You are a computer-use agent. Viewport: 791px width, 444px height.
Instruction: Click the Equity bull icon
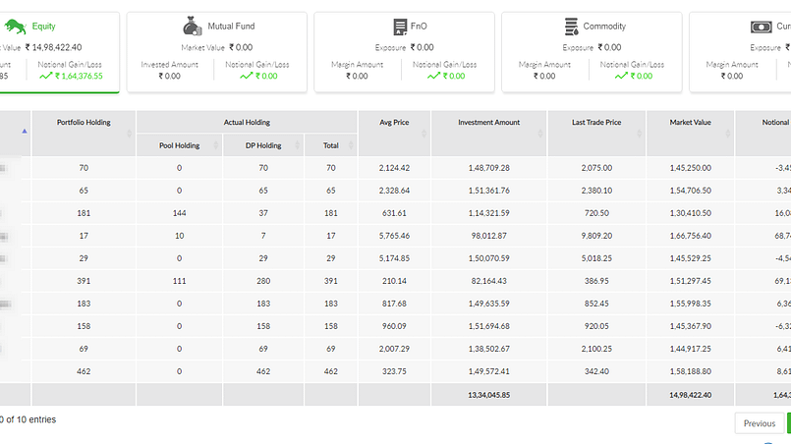15,27
